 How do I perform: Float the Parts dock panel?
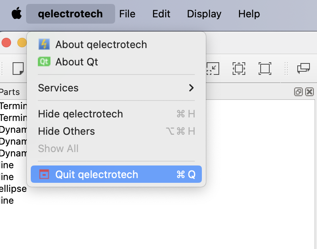pos(298,92)
